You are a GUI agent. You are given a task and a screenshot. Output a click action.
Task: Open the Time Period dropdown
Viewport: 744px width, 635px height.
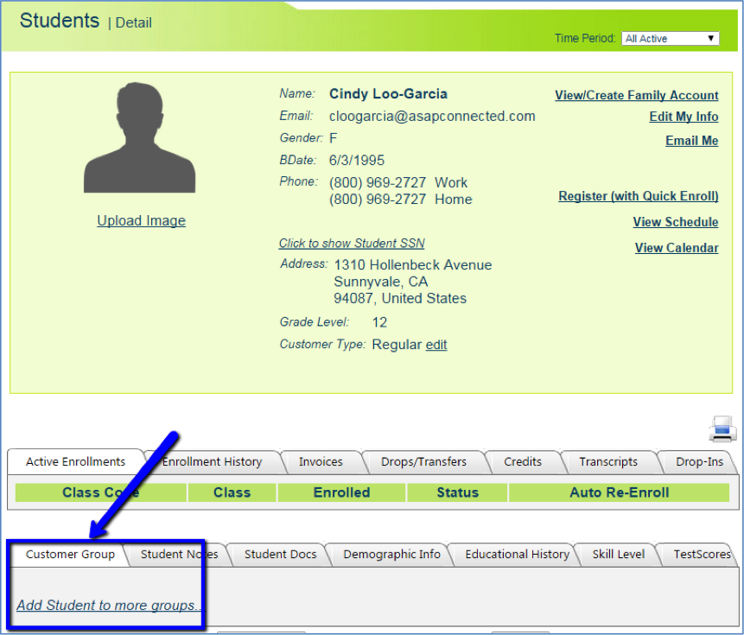pos(671,39)
